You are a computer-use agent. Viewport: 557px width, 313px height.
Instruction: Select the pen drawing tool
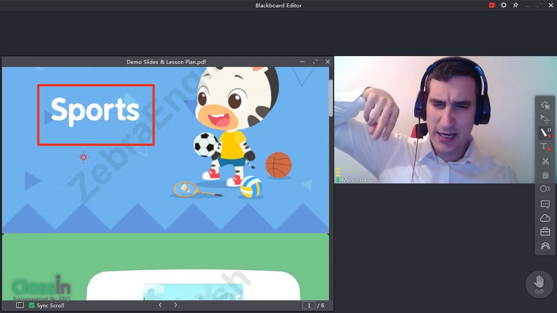[545, 133]
